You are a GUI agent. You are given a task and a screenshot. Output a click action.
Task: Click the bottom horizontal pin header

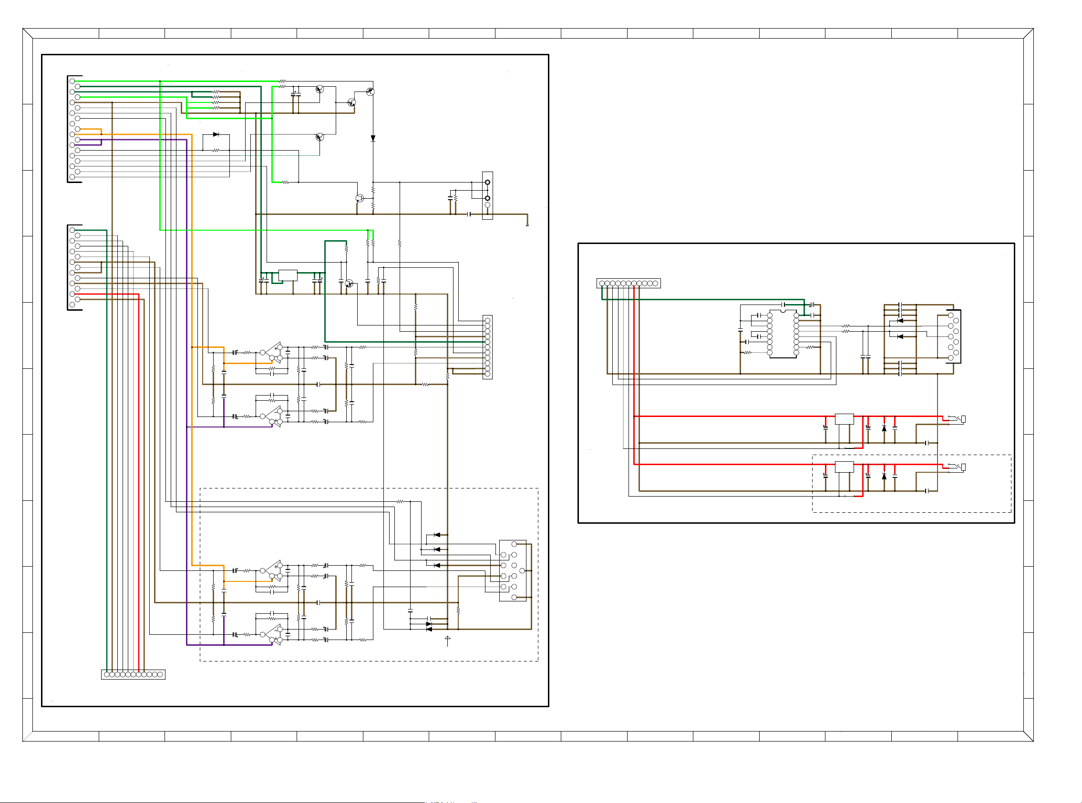(133, 674)
